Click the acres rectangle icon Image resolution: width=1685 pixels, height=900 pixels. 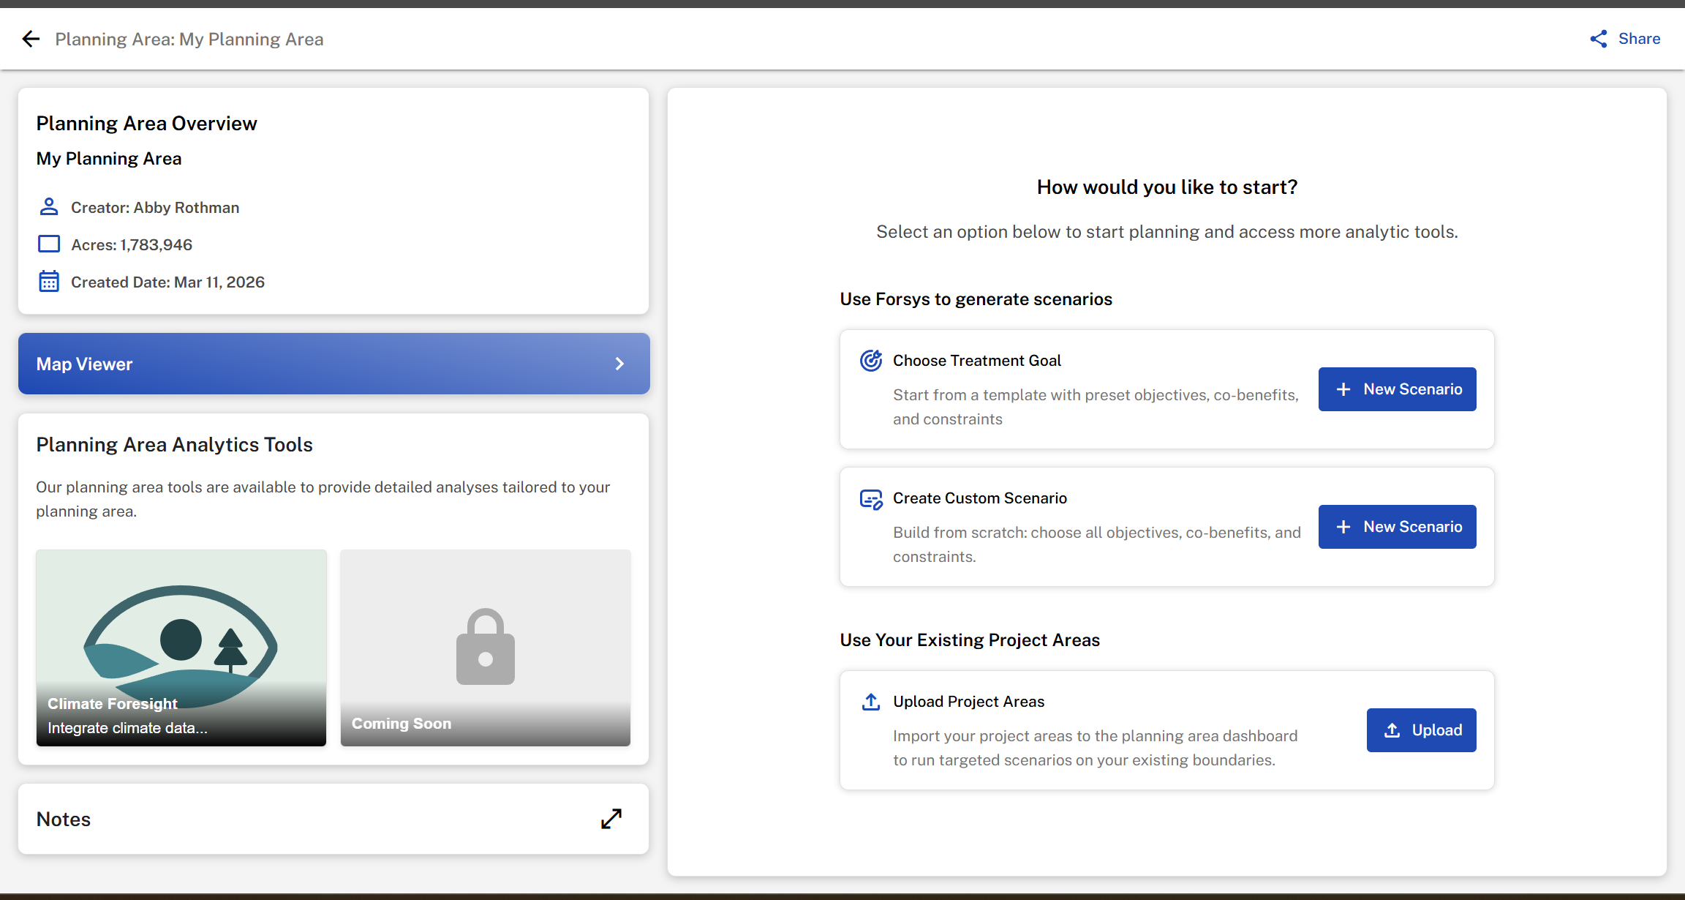coord(49,244)
